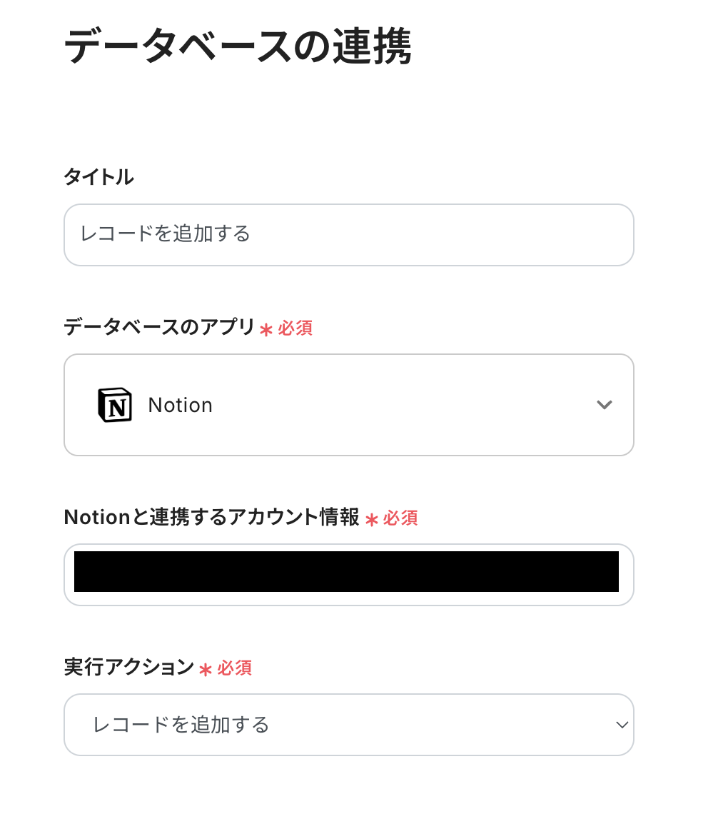Viewport: 728px width, 814px height.
Task: Click レコードを追加する text in action dropdown
Action: [181, 725]
